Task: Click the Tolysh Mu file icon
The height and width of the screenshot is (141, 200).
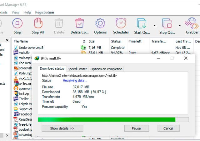Action: (16, 104)
